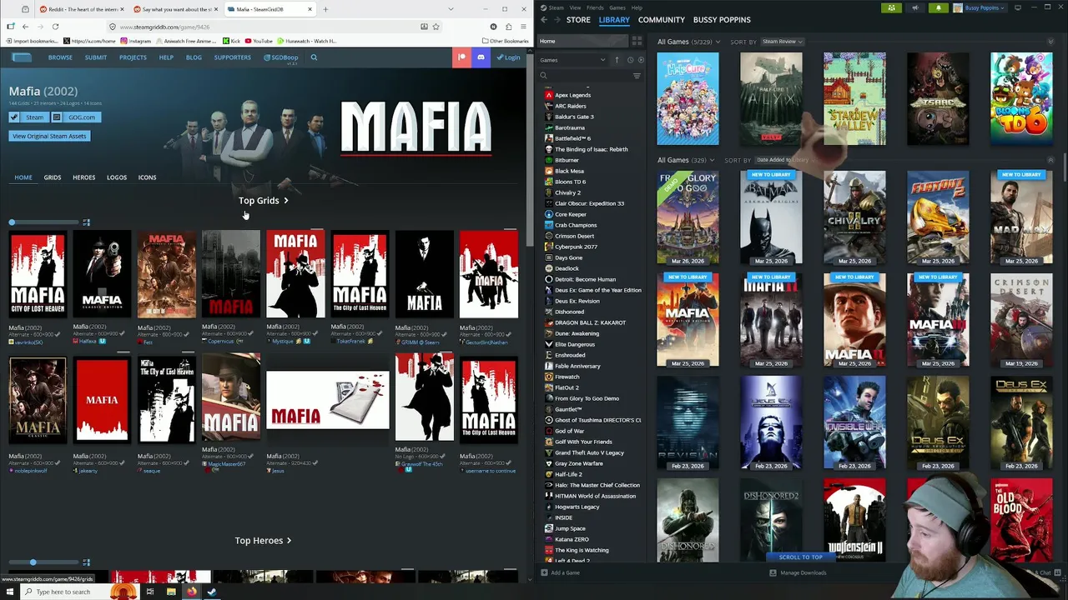Open the Firefox hamburger menu
Viewport: 1068px width, 600px height.
[x=524, y=27]
